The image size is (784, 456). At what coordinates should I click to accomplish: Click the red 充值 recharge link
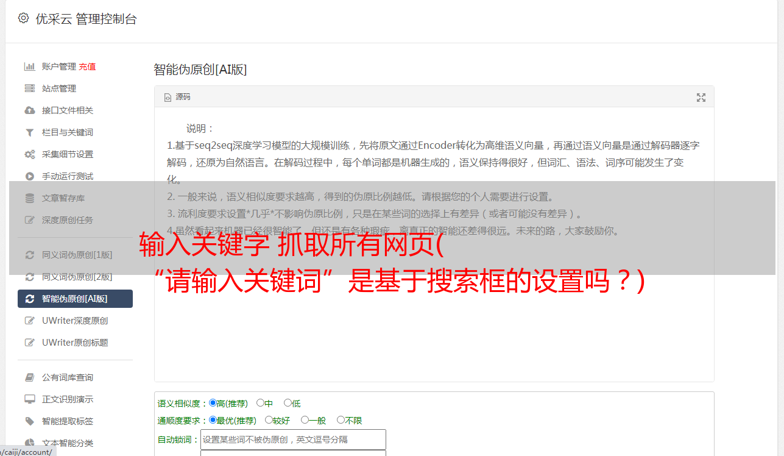(87, 66)
